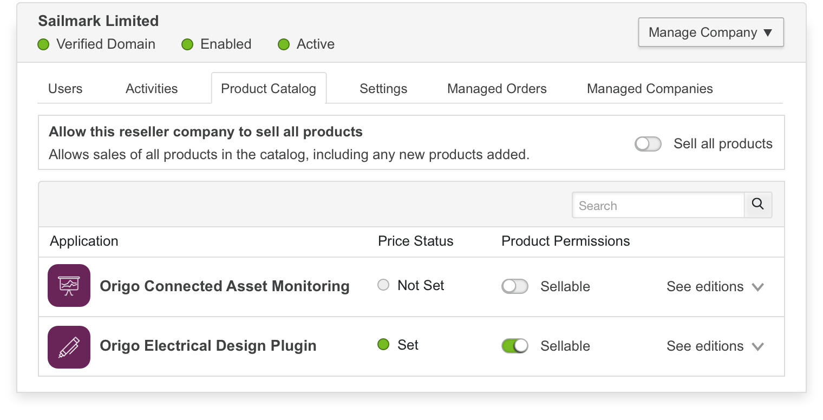
Task: Switch to the Users tab
Action: point(66,89)
